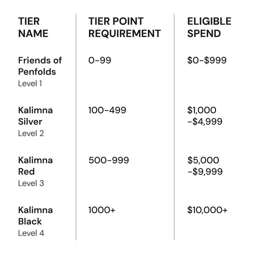Click the $5,000-$9,999 eligible spend cell

pyautogui.click(x=205, y=166)
